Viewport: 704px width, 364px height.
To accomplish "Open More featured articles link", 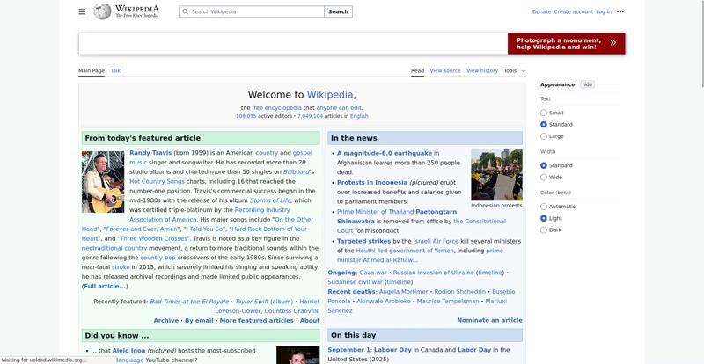I will click(x=256, y=320).
